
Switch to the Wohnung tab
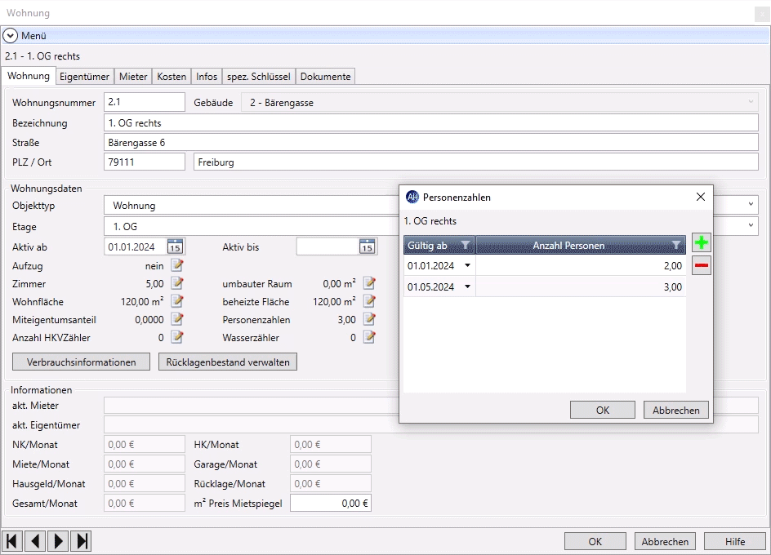29,76
